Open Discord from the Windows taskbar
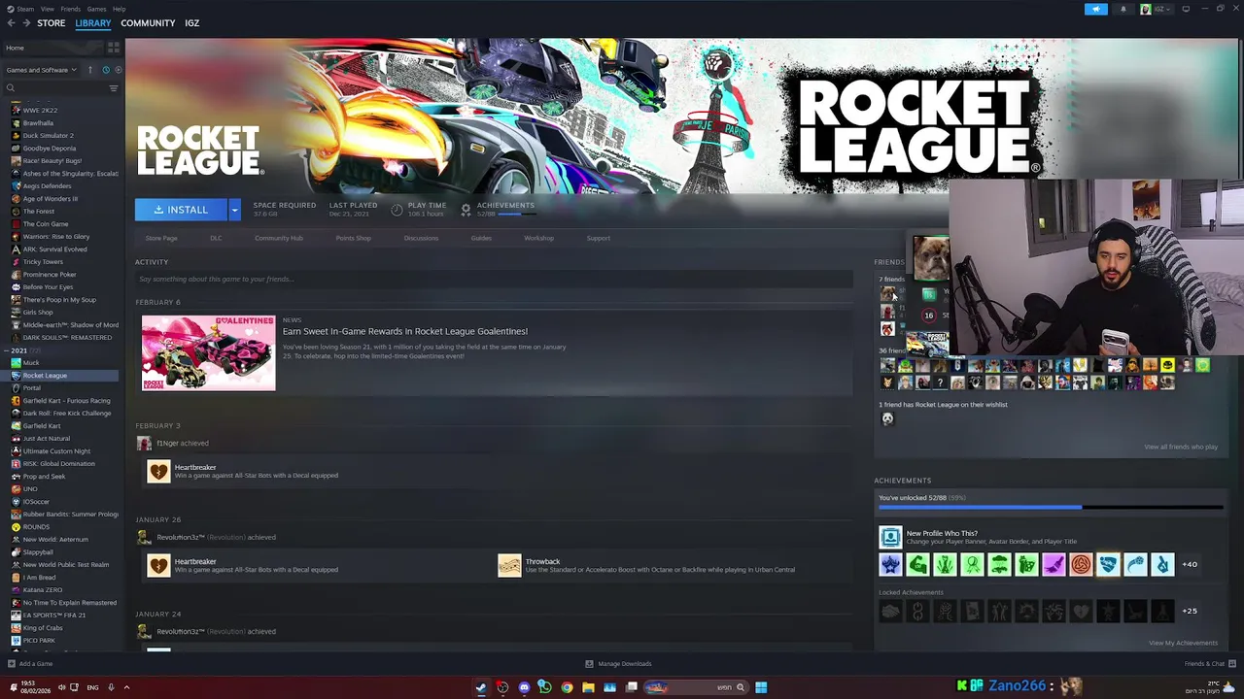Image resolution: width=1244 pixels, height=699 pixels. 524,687
